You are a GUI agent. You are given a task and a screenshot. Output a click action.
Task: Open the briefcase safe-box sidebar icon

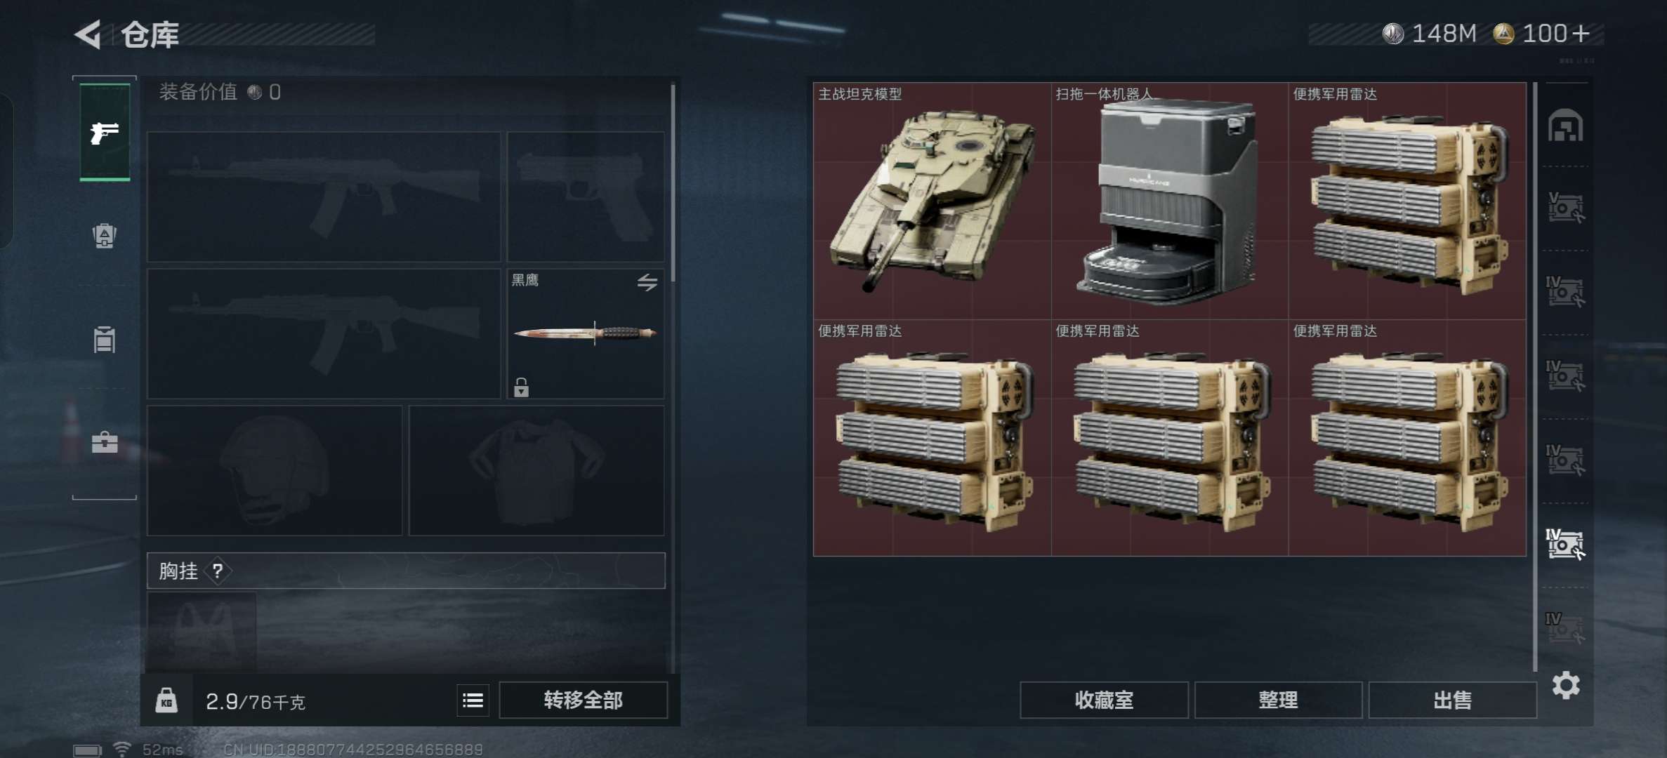(105, 442)
